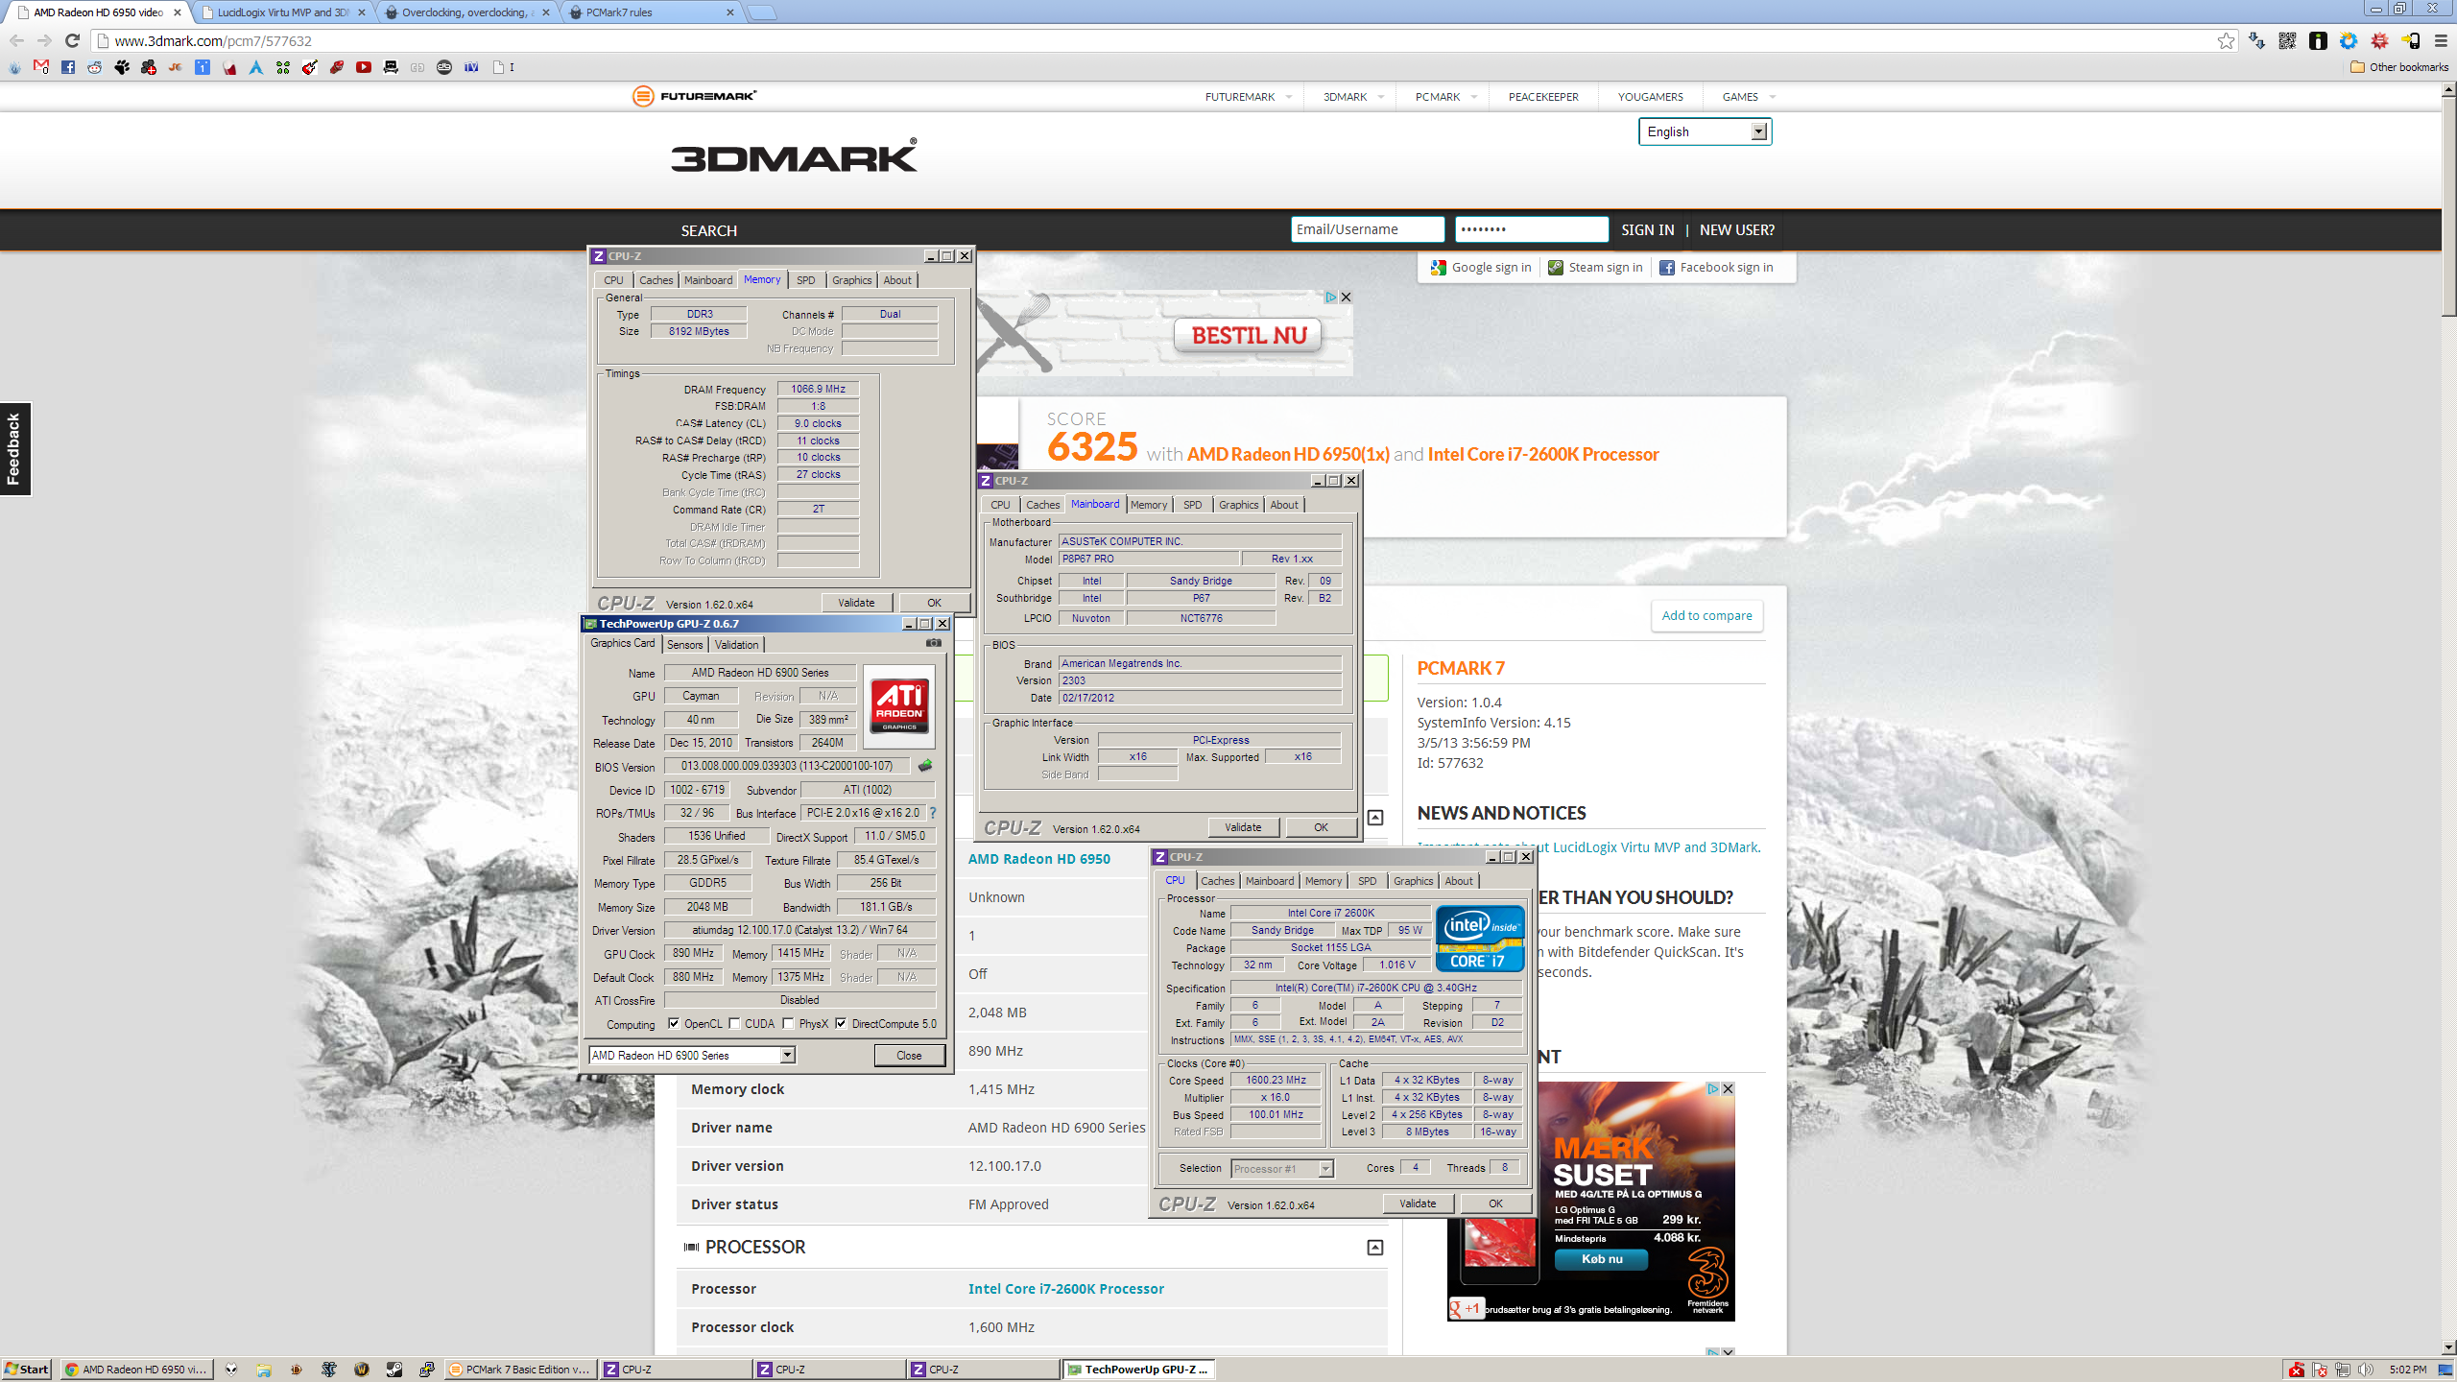Click the GPU-Z BIOS save chip icon
2457x1382 pixels.
(x=925, y=766)
